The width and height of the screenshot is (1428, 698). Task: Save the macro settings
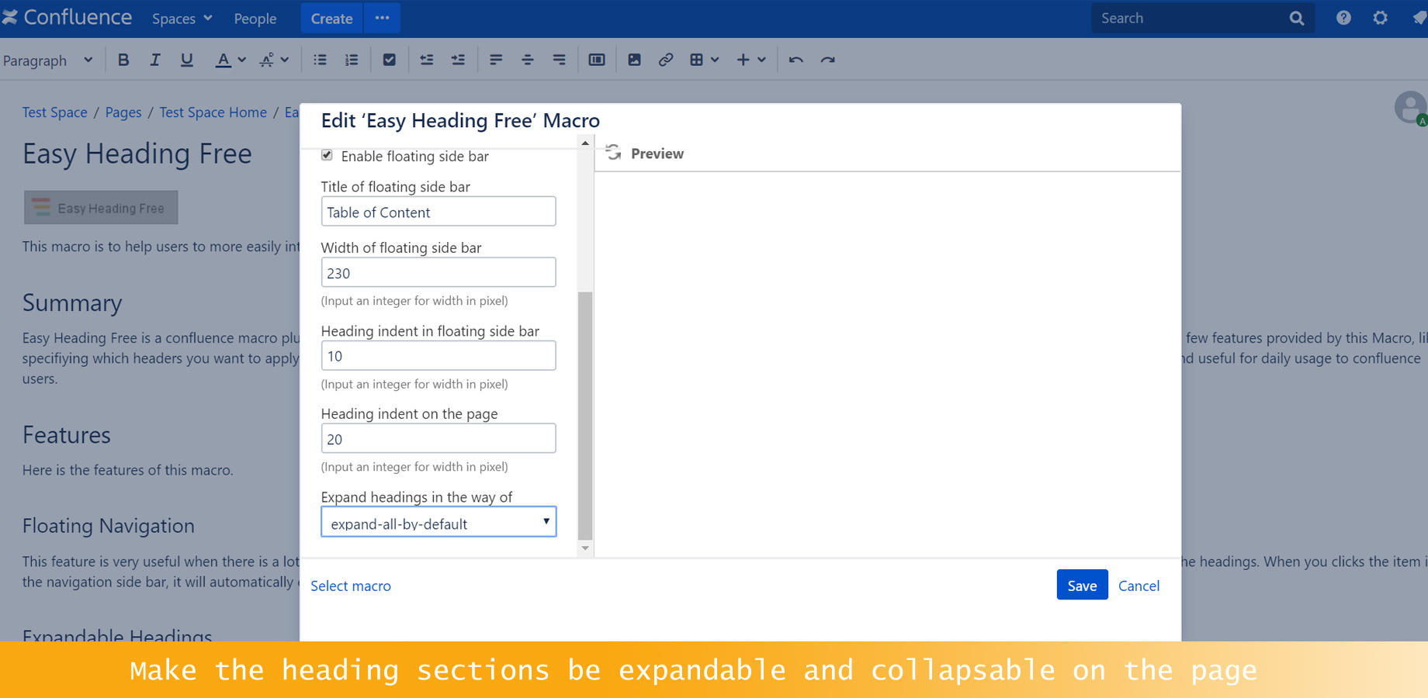[x=1082, y=585]
